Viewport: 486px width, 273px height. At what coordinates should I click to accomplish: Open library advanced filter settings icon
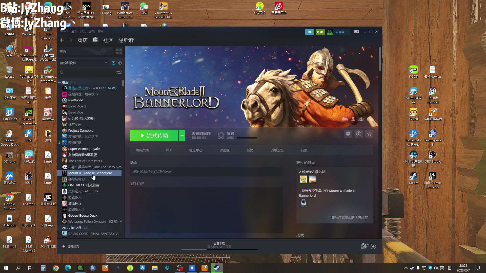119,73
